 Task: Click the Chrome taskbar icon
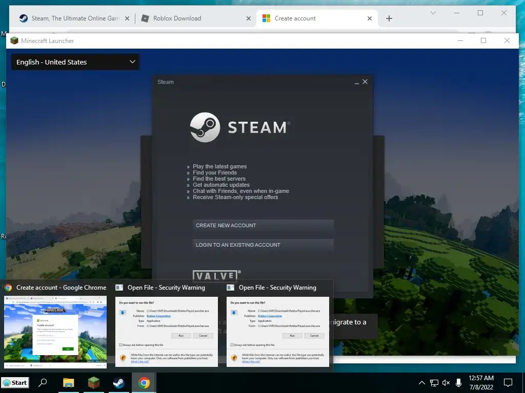tap(144, 383)
